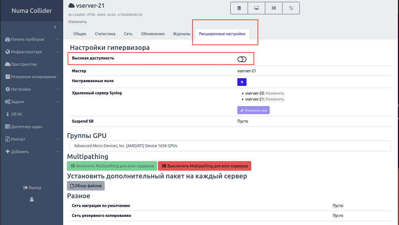Image resolution: width=399 pixels, height=225 pixels.
Task: Click the blue plus icon for Настраиваемые поля
Action: tap(242, 82)
